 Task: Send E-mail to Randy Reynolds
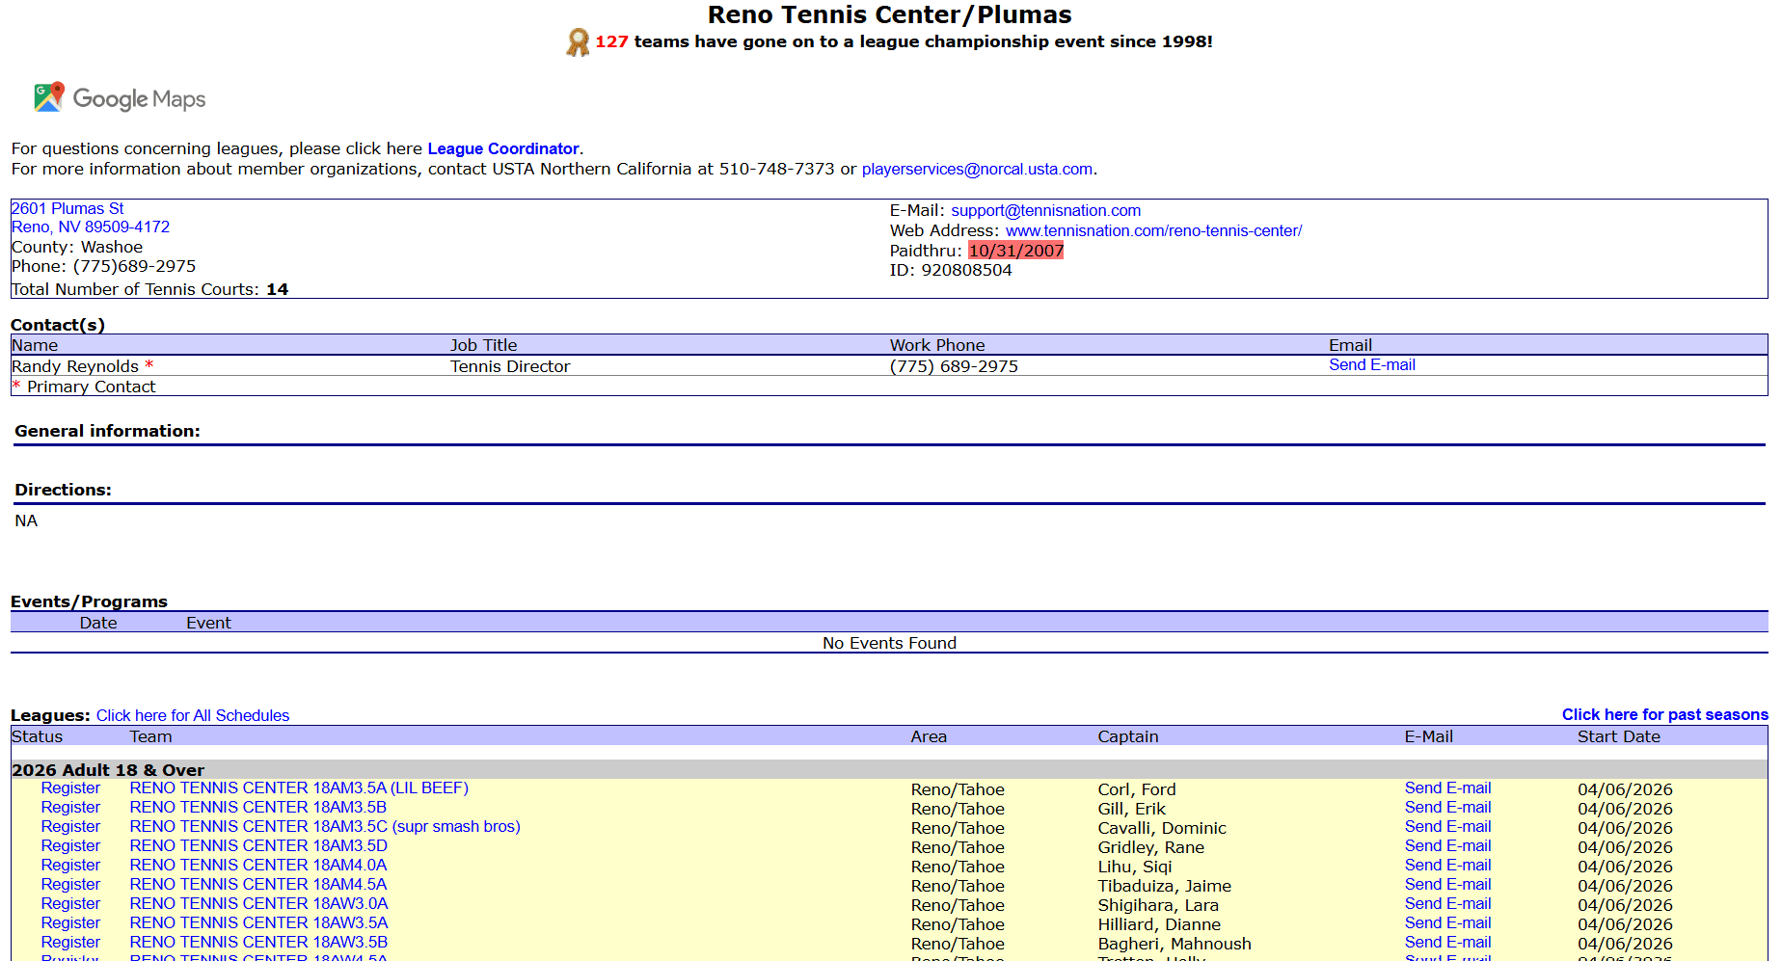coord(1371,364)
